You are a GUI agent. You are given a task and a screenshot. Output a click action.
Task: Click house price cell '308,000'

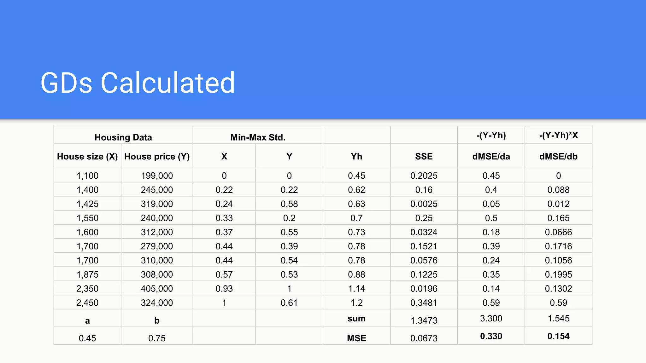(157, 274)
